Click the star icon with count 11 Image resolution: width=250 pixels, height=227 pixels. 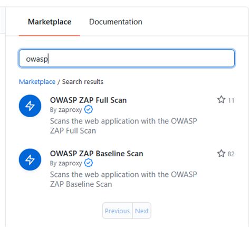pos(221,100)
